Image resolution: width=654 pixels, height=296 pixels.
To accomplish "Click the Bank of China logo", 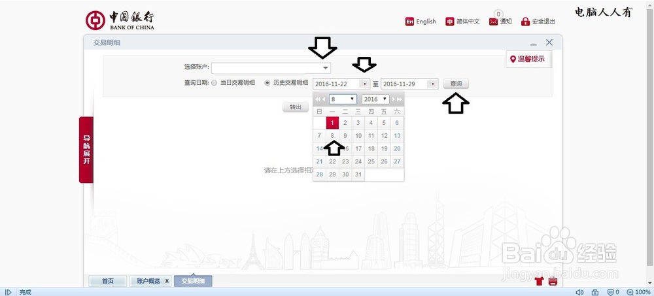I will click(120, 20).
